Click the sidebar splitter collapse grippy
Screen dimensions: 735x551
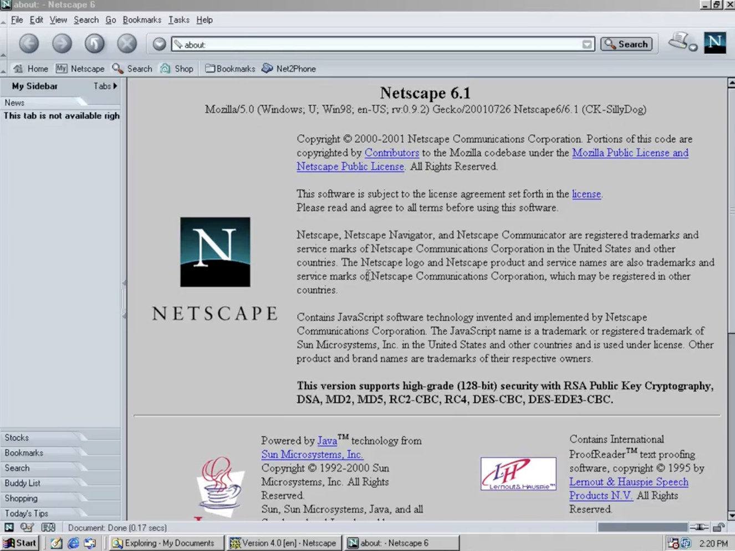124,299
